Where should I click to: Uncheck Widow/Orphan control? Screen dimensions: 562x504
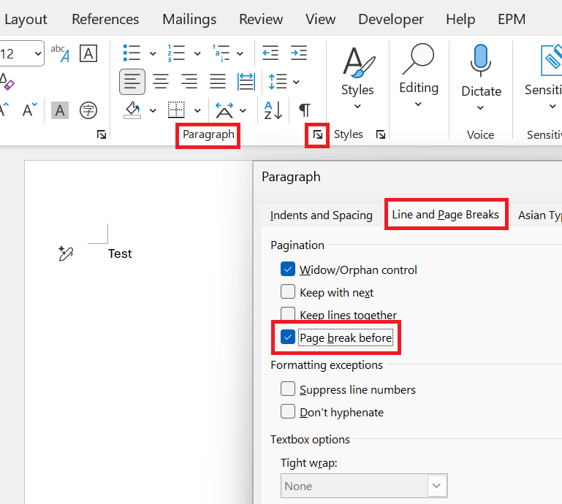pyautogui.click(x=288, y=270)
